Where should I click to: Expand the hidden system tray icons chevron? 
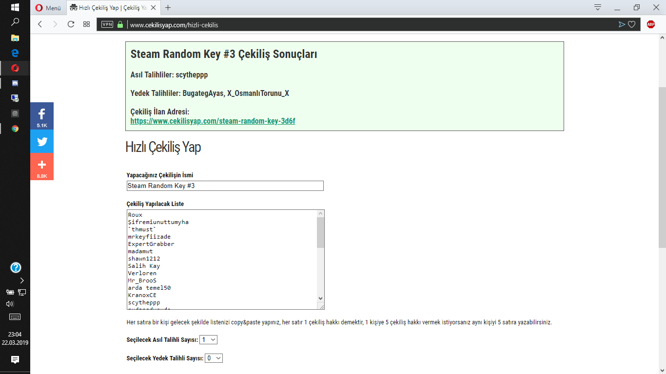tap(21, 280)
